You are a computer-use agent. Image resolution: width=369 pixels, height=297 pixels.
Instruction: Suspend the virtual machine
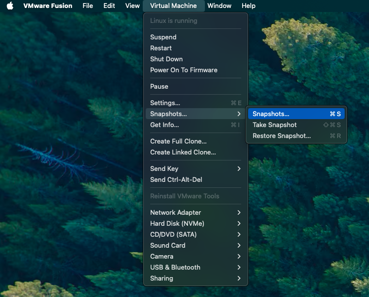pyautogui.click(x=163, y=37)
